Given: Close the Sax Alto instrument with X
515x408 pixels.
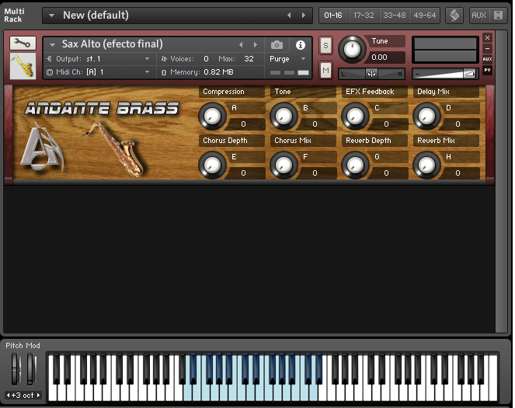Looking at the screenshot, I should click(x=487, y=38).
